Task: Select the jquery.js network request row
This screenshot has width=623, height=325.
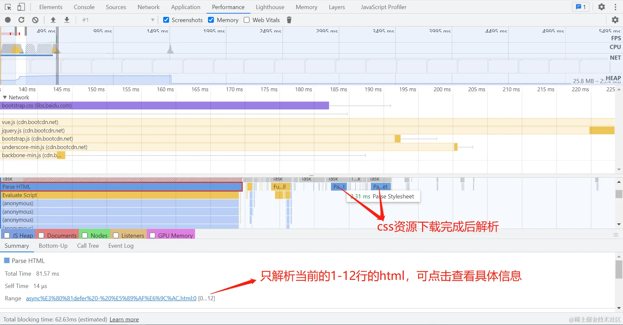Action: click(307, 131)
